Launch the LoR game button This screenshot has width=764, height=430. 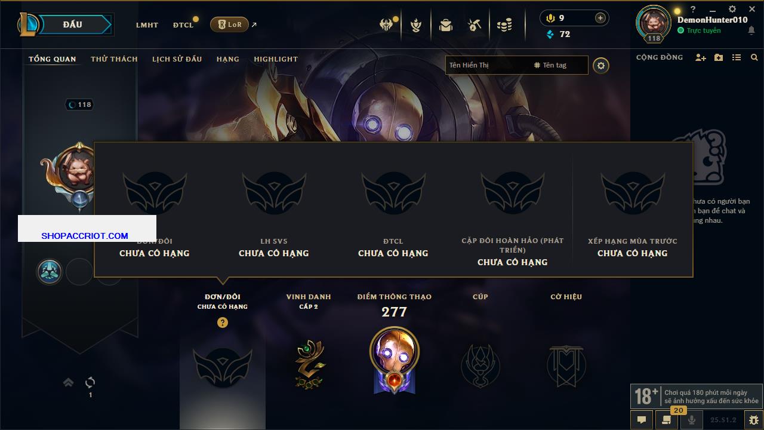229,24
